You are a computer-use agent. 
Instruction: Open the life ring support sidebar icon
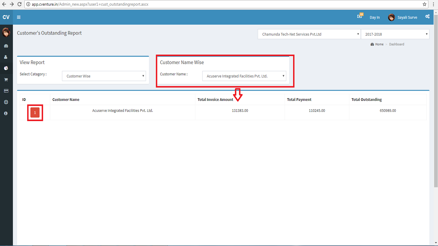pyautogui.click(x=6, y=102)
